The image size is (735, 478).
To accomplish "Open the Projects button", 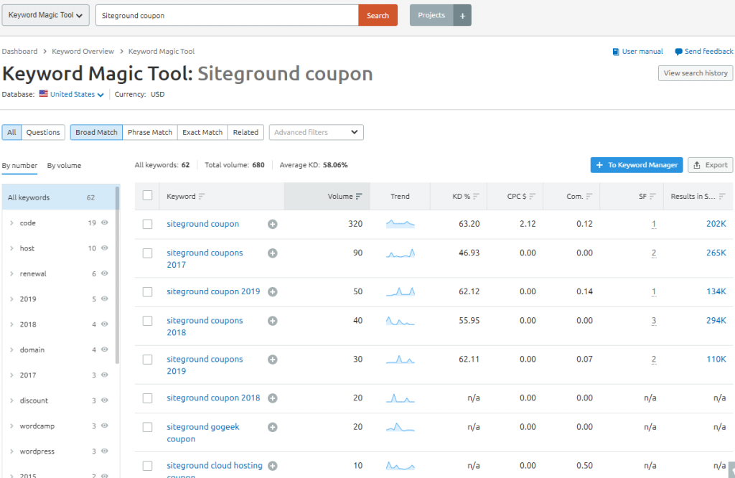I will 431,16.
